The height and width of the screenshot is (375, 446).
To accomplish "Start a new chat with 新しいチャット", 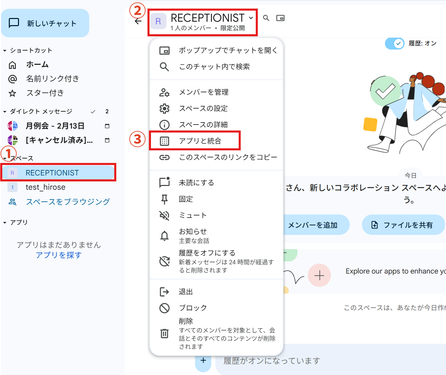I will [45, 23].
